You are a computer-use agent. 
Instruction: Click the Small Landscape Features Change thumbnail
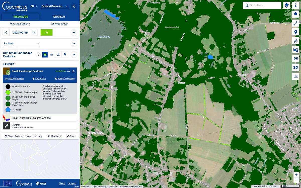(x=6, y=118)
